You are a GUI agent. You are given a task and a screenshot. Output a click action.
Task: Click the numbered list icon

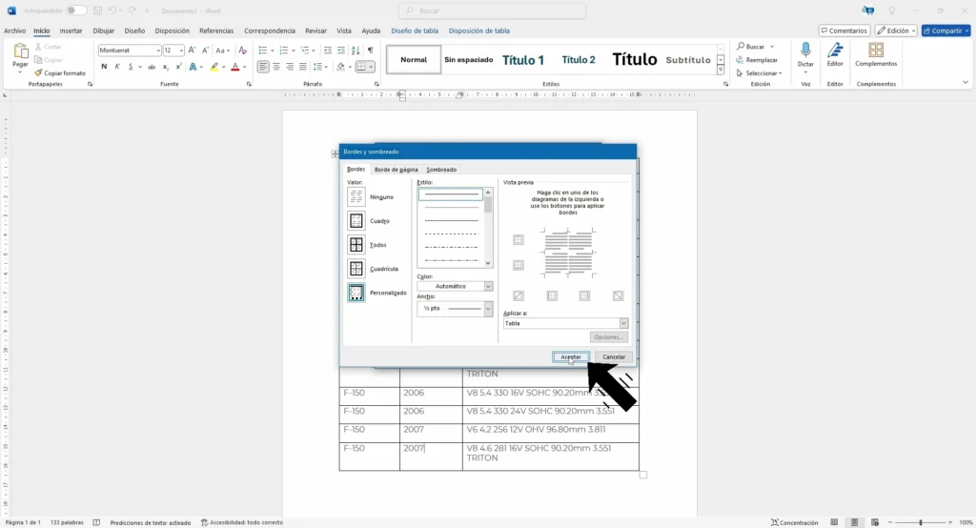click(x=284, y=51)
